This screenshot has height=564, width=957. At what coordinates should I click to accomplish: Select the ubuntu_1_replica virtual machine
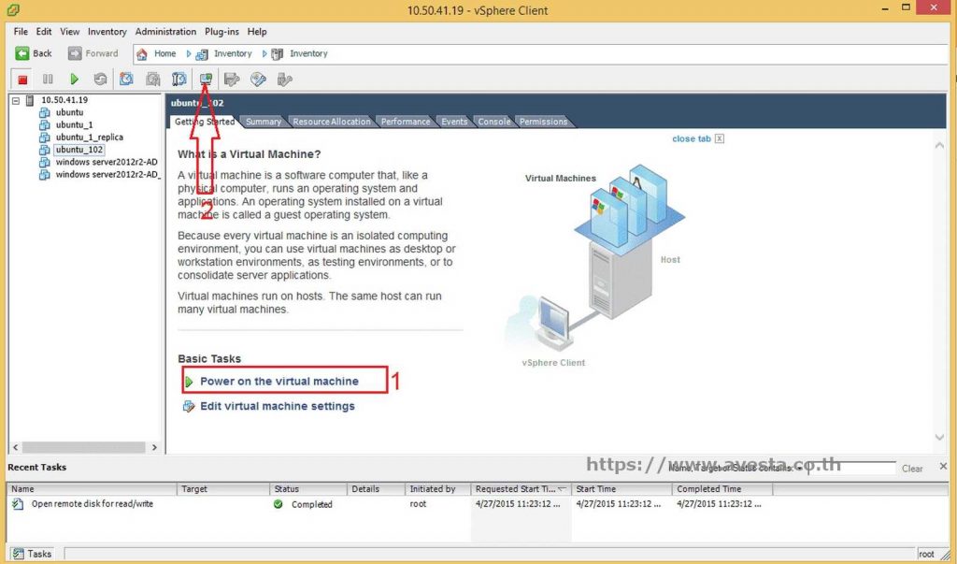click(90, 137)
